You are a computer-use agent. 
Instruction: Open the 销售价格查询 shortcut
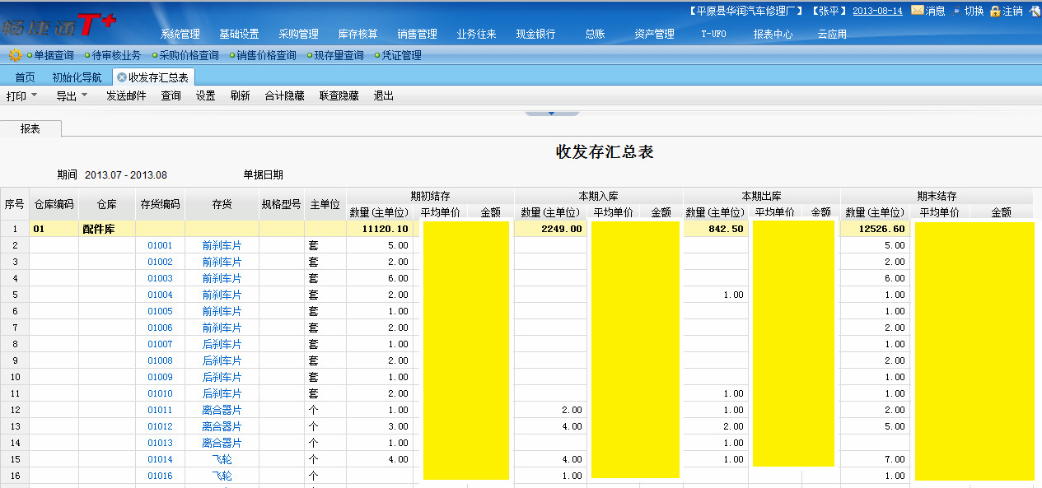(266, 55)
